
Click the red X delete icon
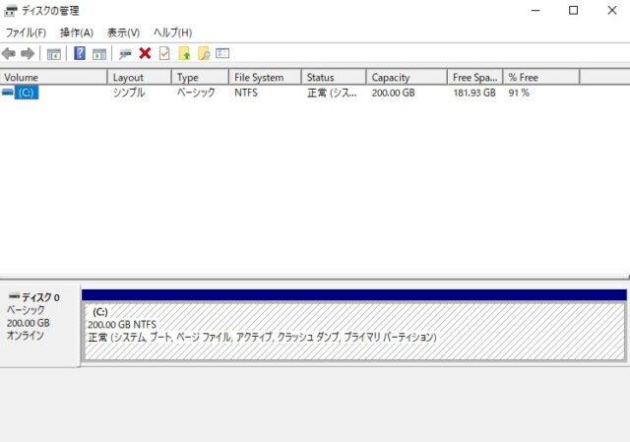click(x=145, y=53)
